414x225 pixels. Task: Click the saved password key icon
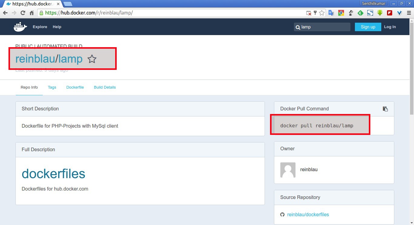pyautogui.click(x=315, y=13)
